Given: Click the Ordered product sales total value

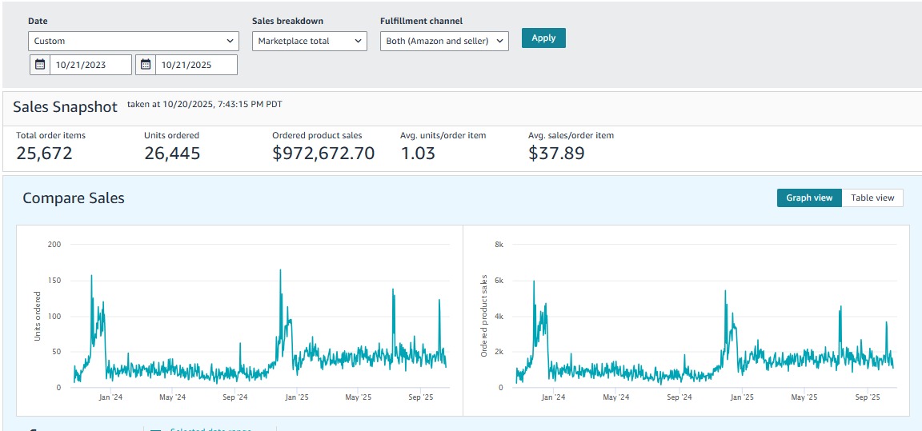Looking at the screenshot, I should [323, 154].
